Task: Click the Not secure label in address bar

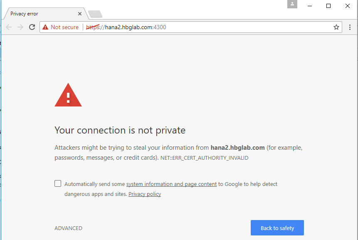Action: pyautogui.click(x=64, y=27)
